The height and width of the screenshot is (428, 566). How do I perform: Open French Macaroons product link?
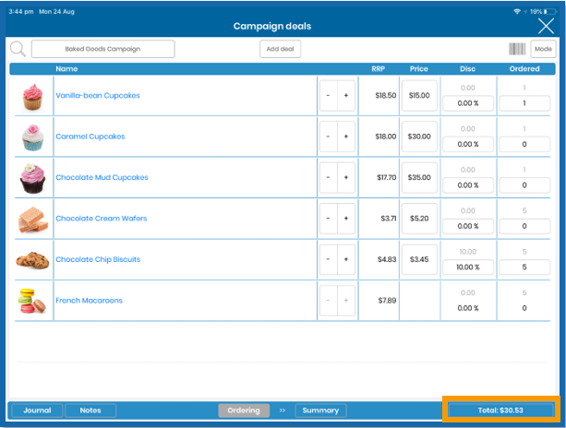90,301
